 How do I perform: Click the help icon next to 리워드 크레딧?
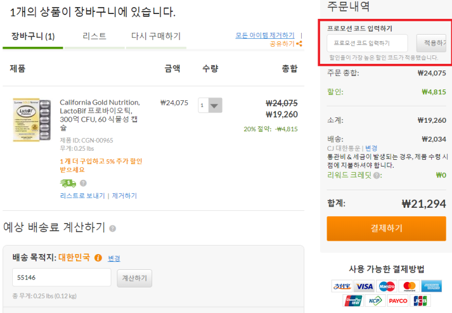(377, 176)
